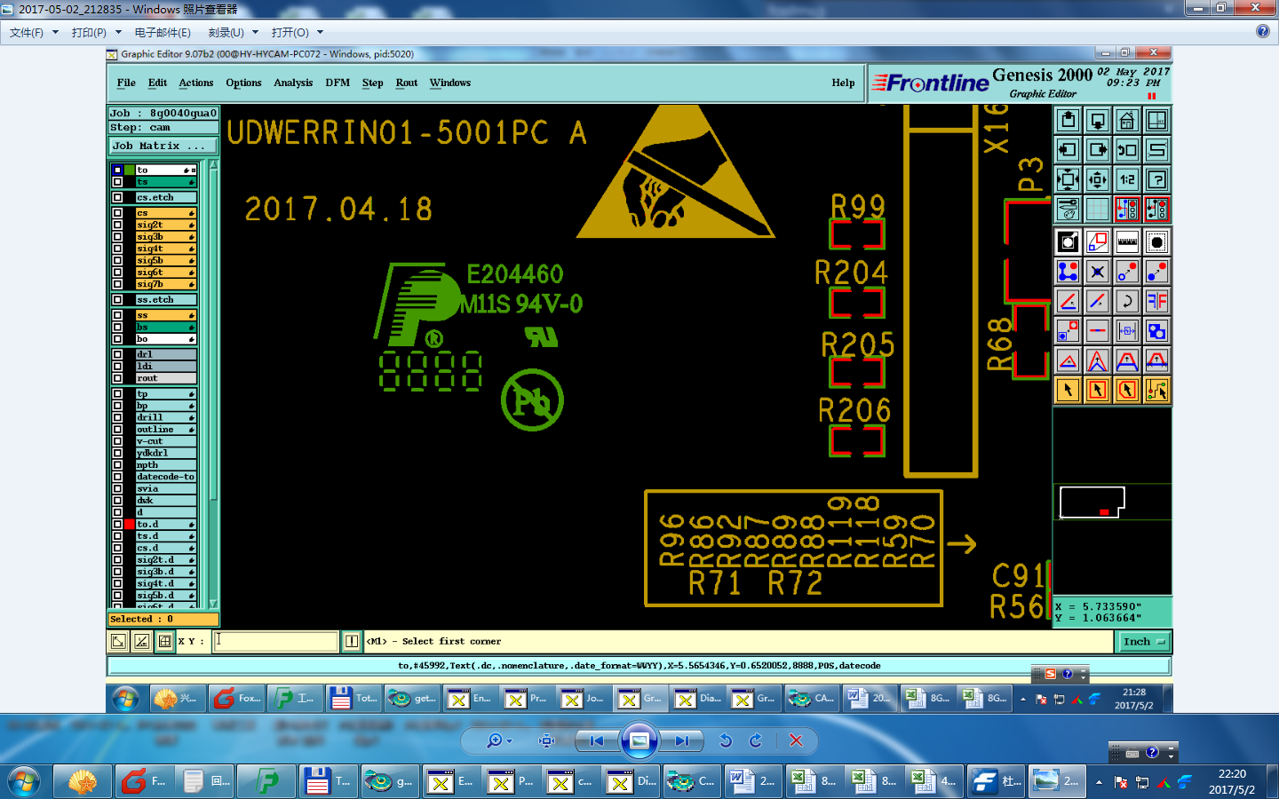
Task: Click the Home view icon
Action: (x=1127, y=120)
